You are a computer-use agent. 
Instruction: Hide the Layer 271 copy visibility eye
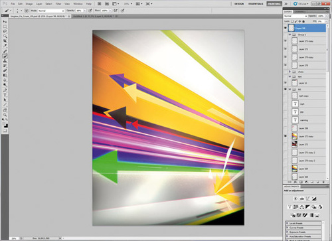click(x=286, y=136)
